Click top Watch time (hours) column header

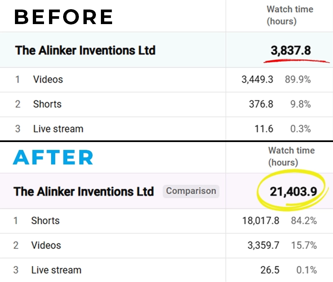[290, 15]
